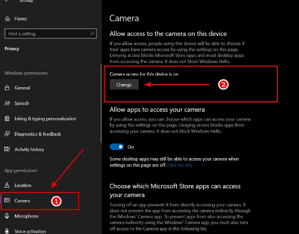Turn off the camera apps access toggle
The width and height of the screenshot is (299, 234).
[x=117, y=147]
